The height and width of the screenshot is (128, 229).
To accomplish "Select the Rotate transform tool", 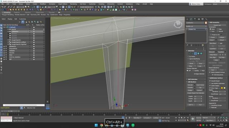I will [40, 7].
